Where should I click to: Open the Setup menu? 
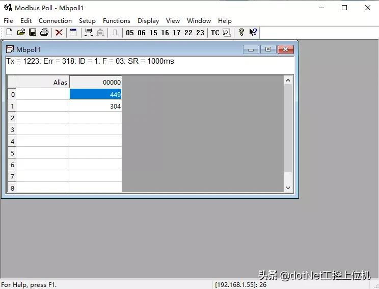[87, 21]
